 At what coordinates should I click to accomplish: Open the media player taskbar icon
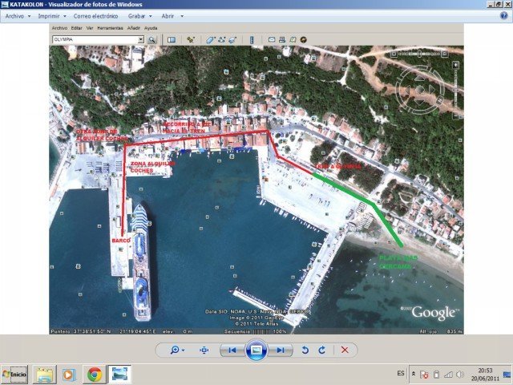[69, 375]
